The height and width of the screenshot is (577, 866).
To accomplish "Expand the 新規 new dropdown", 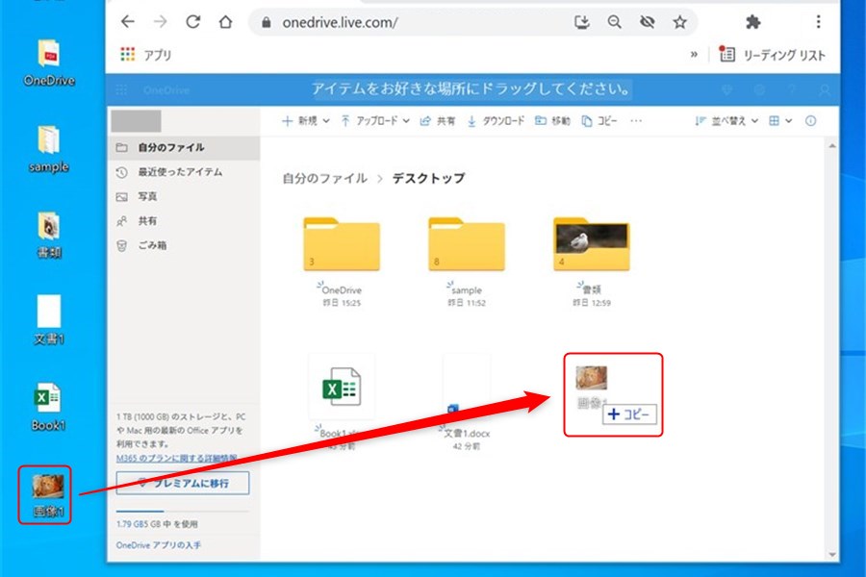I will [305, 121].
